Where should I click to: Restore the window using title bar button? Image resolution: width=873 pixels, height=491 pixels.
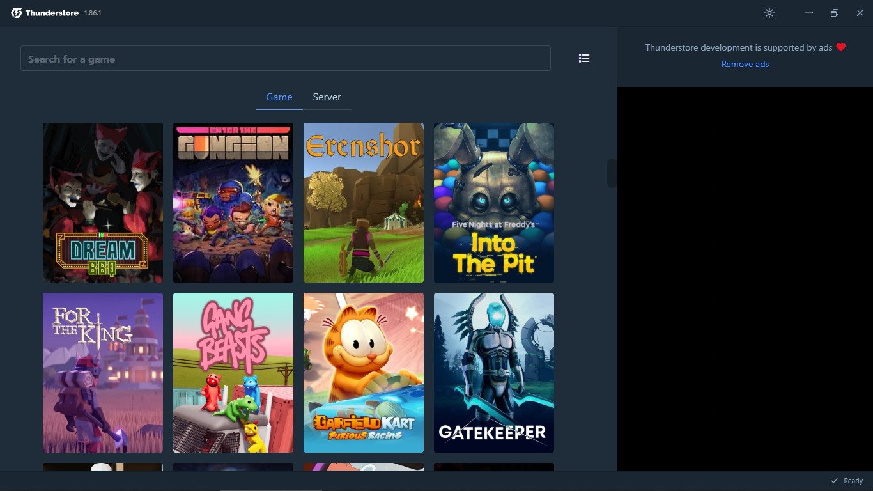(835, 13)
